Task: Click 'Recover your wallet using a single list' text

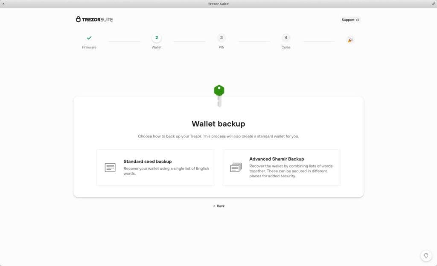Action: (x=166, y=171)
